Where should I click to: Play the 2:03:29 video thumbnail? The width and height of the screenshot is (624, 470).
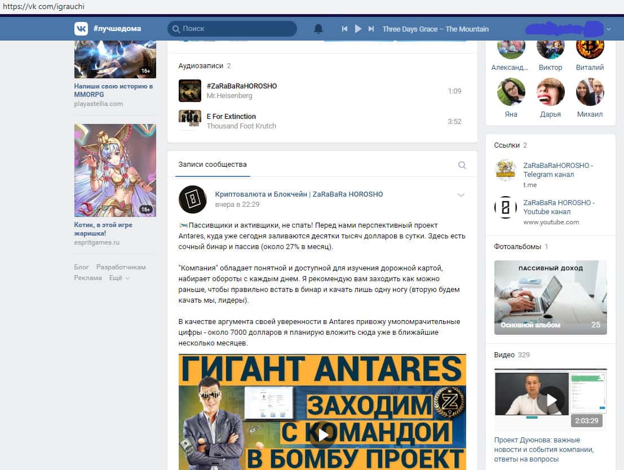click(550, 399)
